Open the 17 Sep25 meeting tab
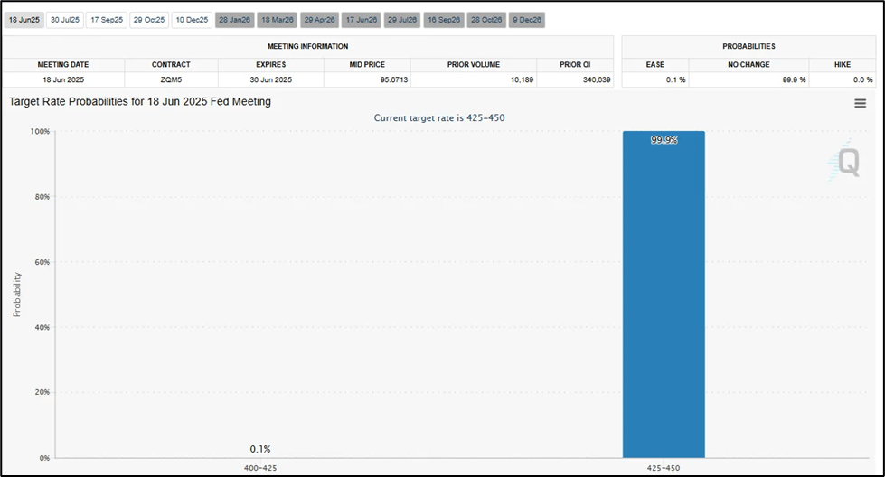This screenshot has height=477, width=885. [107, 20]
